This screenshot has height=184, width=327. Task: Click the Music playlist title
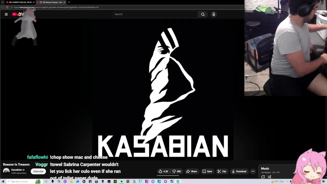265,168
